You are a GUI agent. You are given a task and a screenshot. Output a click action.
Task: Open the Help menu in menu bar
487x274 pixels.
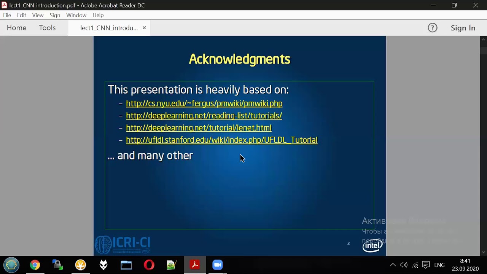(98, 15)
